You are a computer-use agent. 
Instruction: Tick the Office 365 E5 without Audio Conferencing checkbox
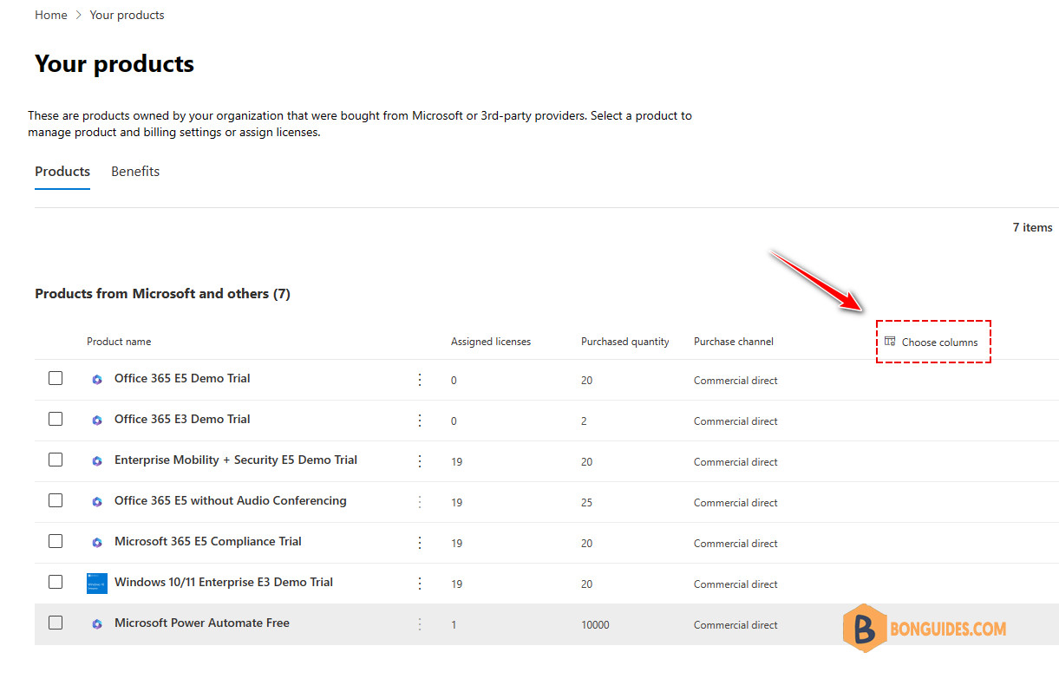coord(56,500)
